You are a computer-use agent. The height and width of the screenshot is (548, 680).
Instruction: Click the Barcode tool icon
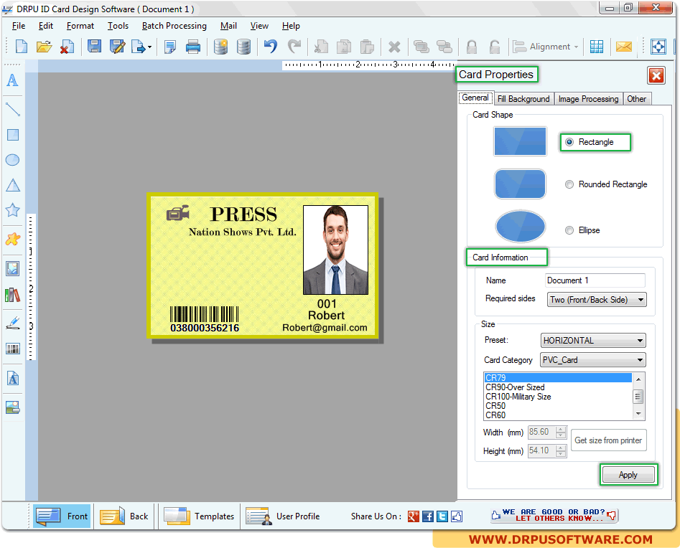[12, 349]
